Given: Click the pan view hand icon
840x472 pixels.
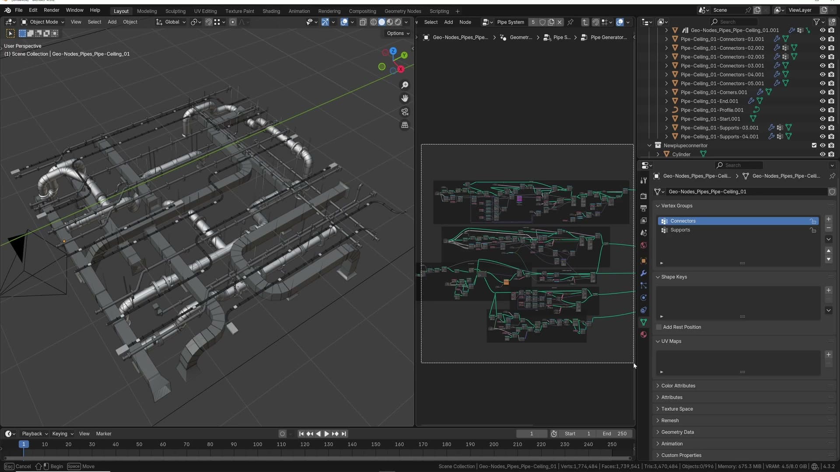Looking at the screenshot, I should (x=405, y=98).
